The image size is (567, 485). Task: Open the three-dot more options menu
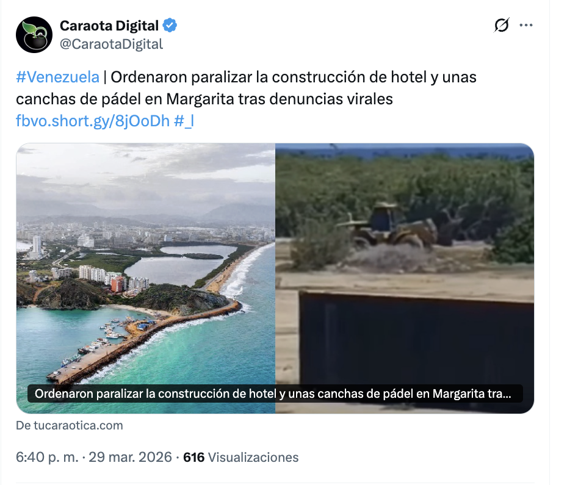(525, 25)
